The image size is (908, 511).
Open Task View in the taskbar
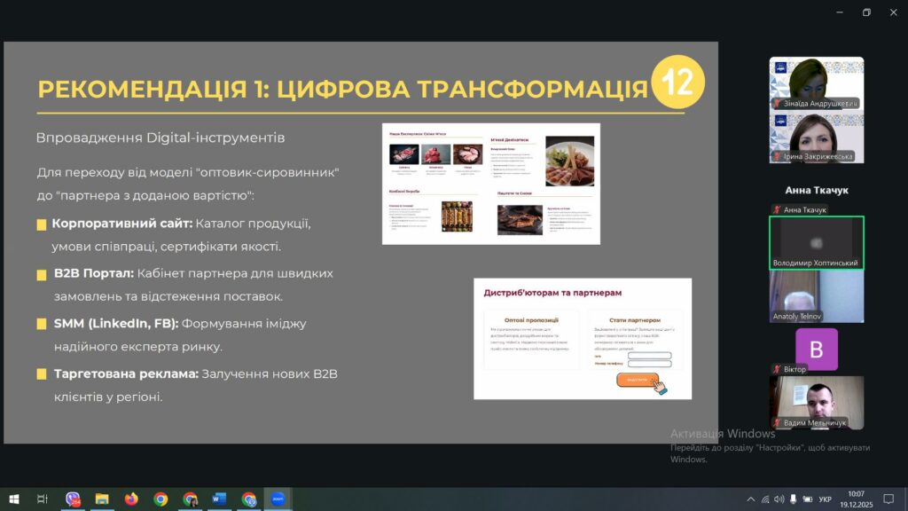(42, 499)
